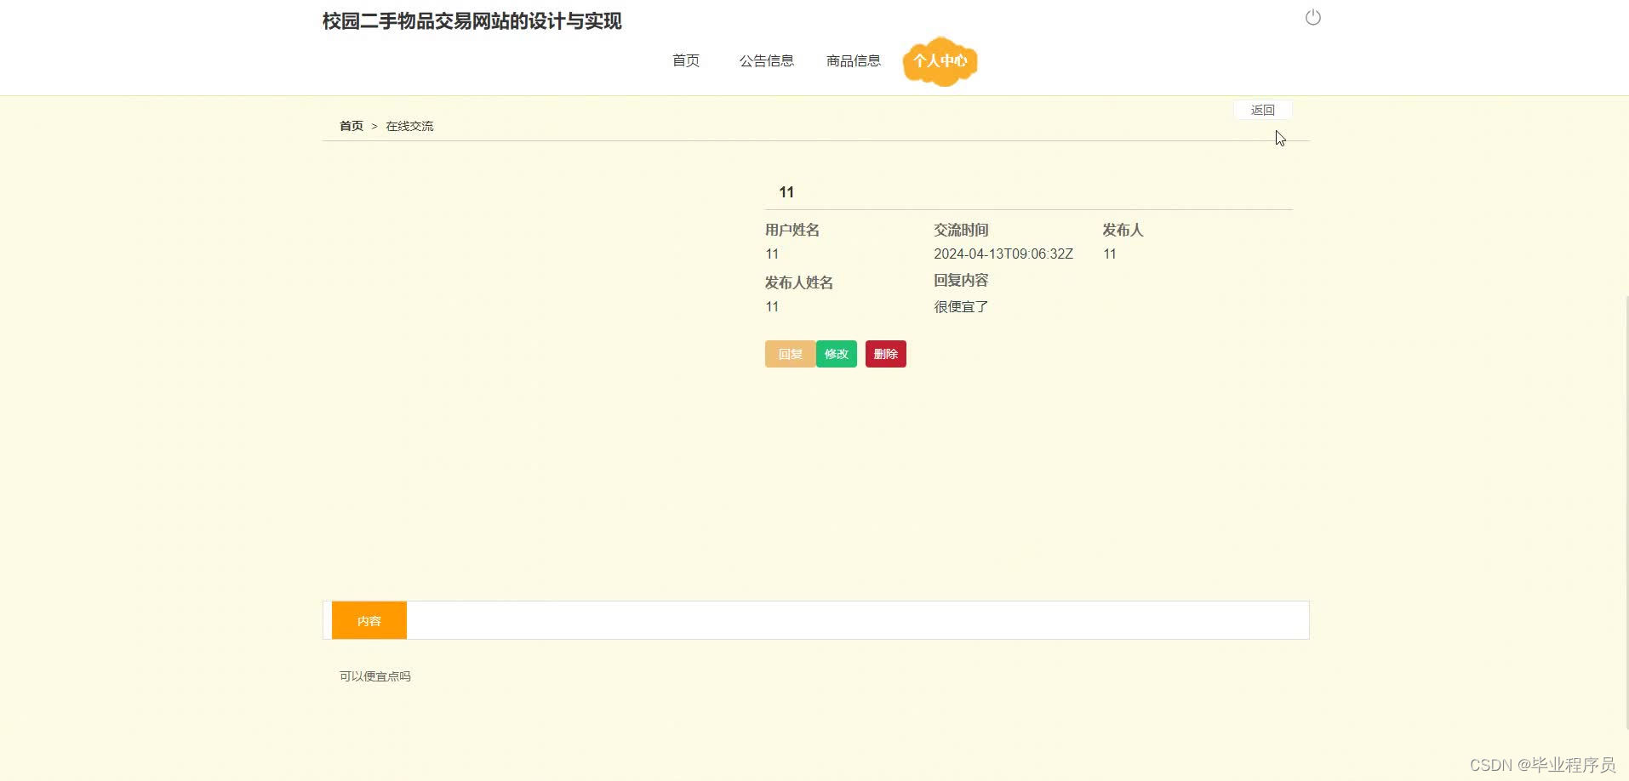Click the 用户姓名 label
Screen dimensions: 1629x781
coord(792,230)
